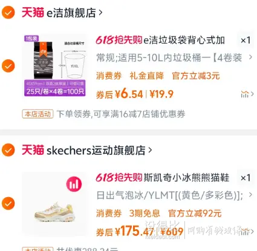Uncheck the e洁旗舰店 store checkbox
Screen dimensions: 257x251
click(8, 13)
